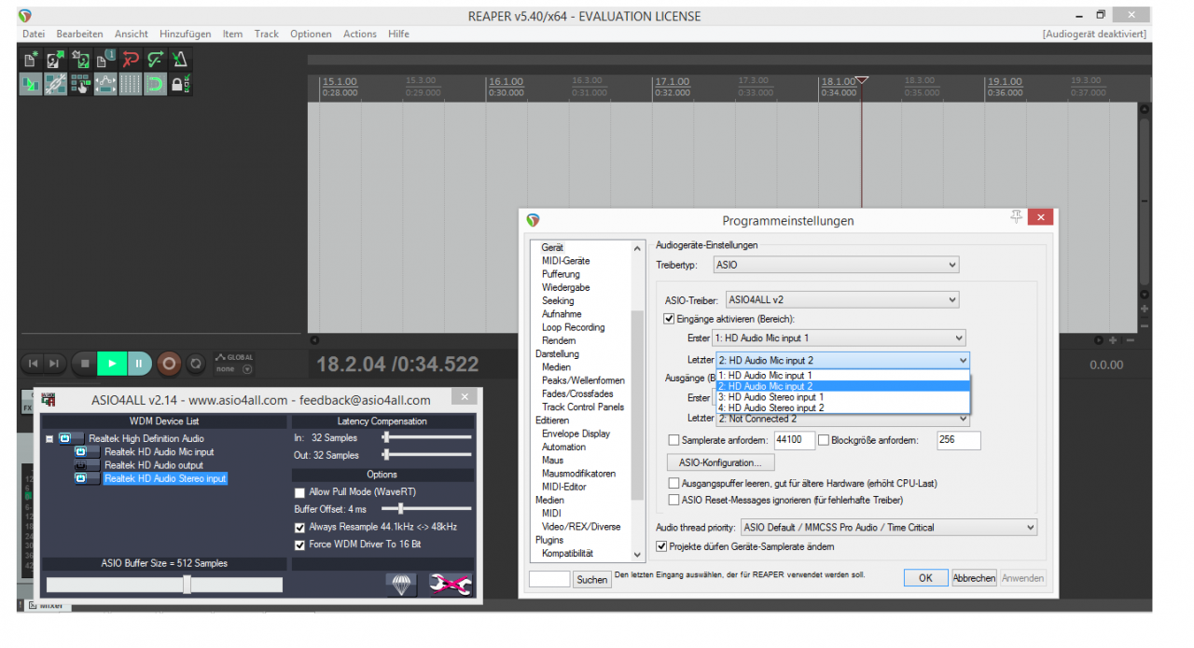Enable Blockgröße anfordern checkbox
Image resolution: width=1194 pixels, height=648 pixels.
824,440
